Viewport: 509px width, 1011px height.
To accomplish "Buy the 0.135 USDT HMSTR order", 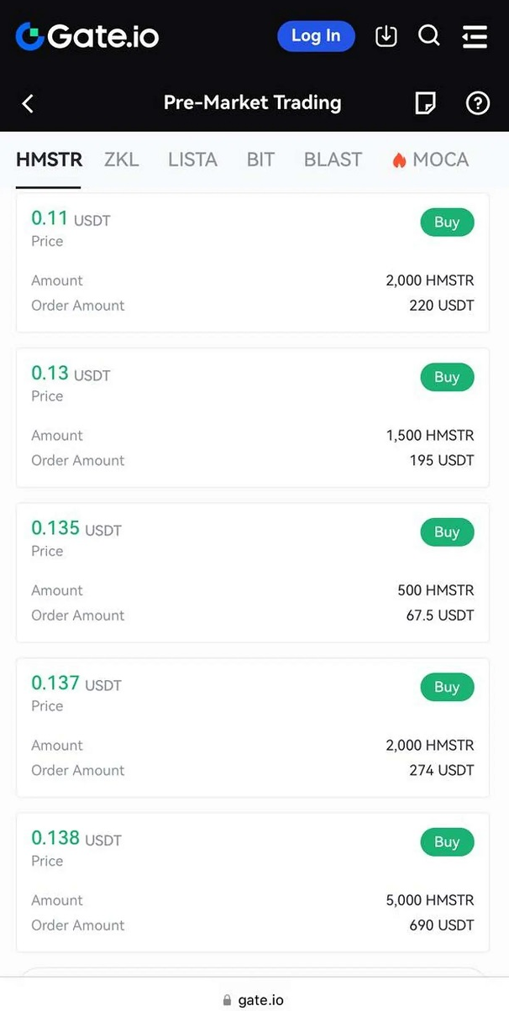I will [x=447, y=532].
